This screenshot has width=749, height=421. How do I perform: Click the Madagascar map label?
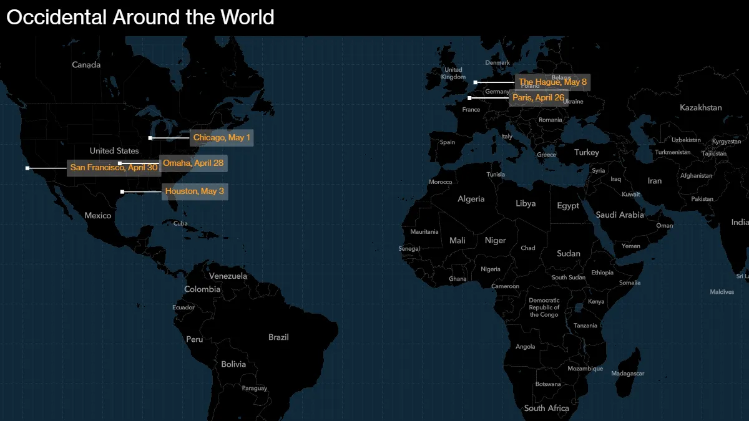click(x=627, y=374)
